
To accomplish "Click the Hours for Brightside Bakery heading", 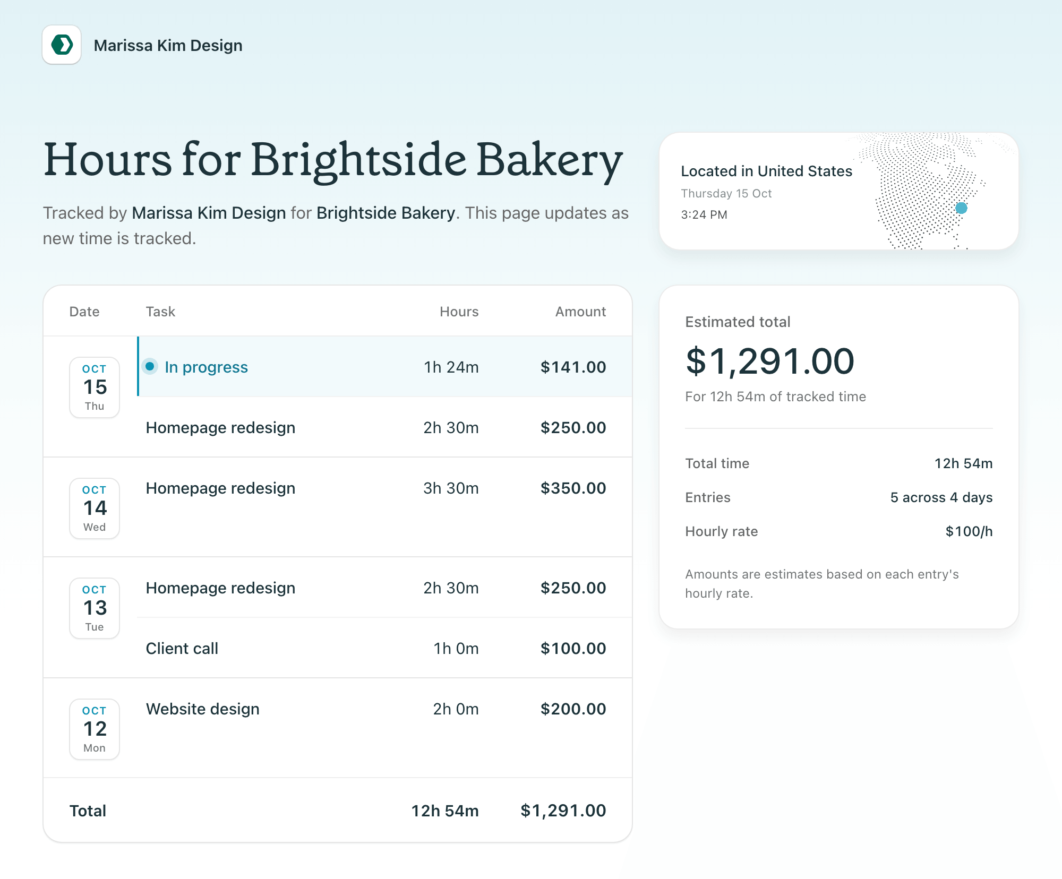I will click(x=333, y=160).
